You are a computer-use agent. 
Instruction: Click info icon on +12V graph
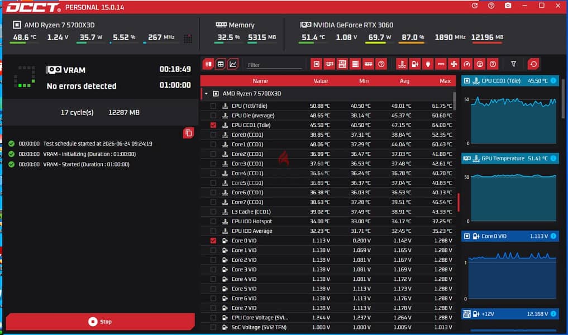(553, 314)
